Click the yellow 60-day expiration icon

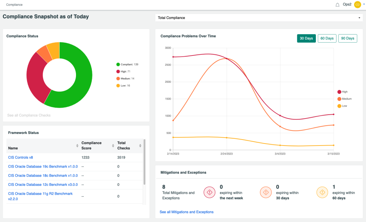(322, 192)
